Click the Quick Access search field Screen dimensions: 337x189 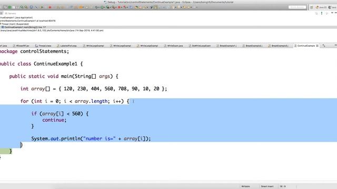297,7
